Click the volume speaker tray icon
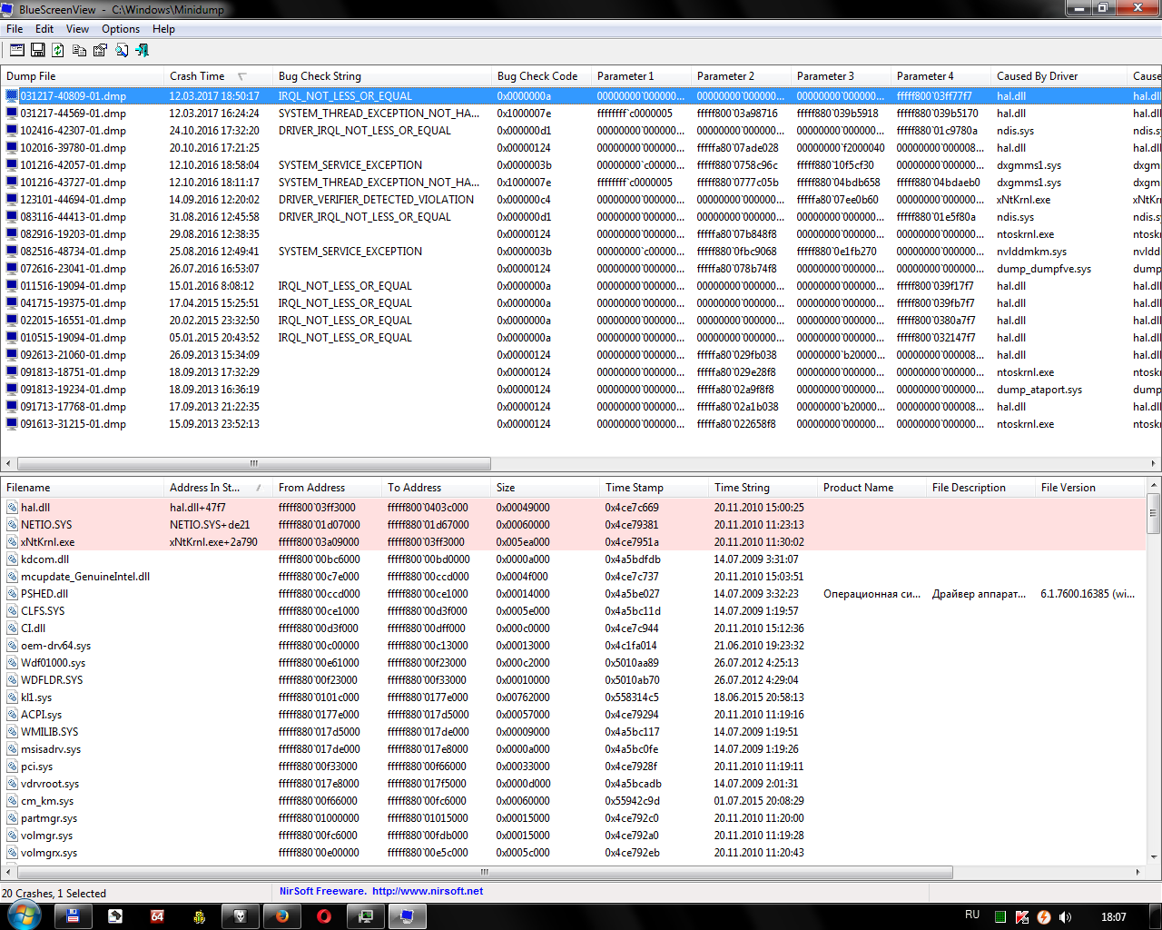 [1065, 917]
